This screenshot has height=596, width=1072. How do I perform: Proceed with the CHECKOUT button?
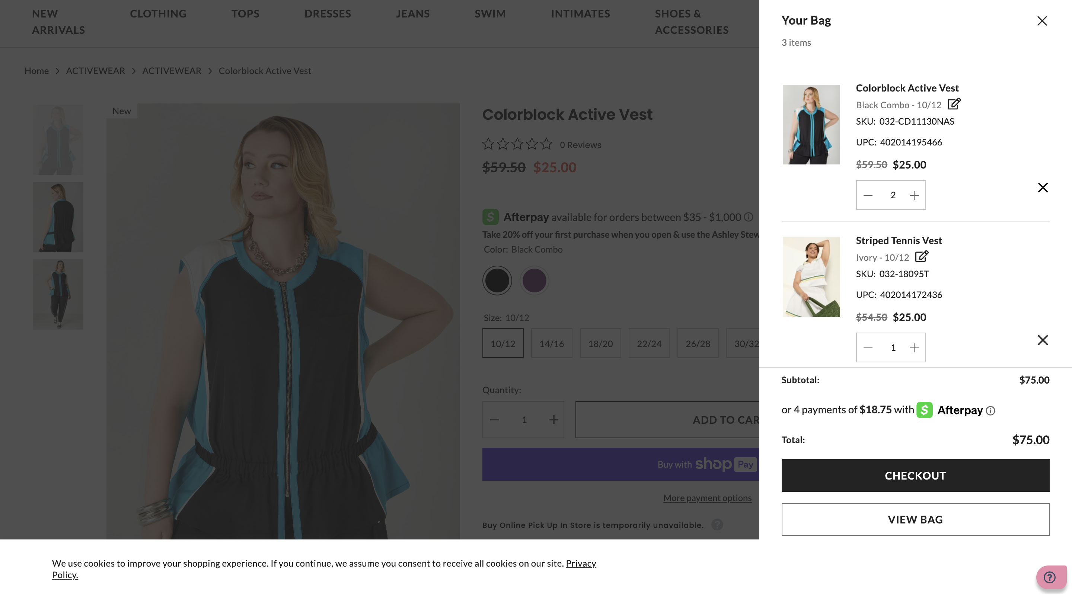pyautogui.click(x=915, y=475)
